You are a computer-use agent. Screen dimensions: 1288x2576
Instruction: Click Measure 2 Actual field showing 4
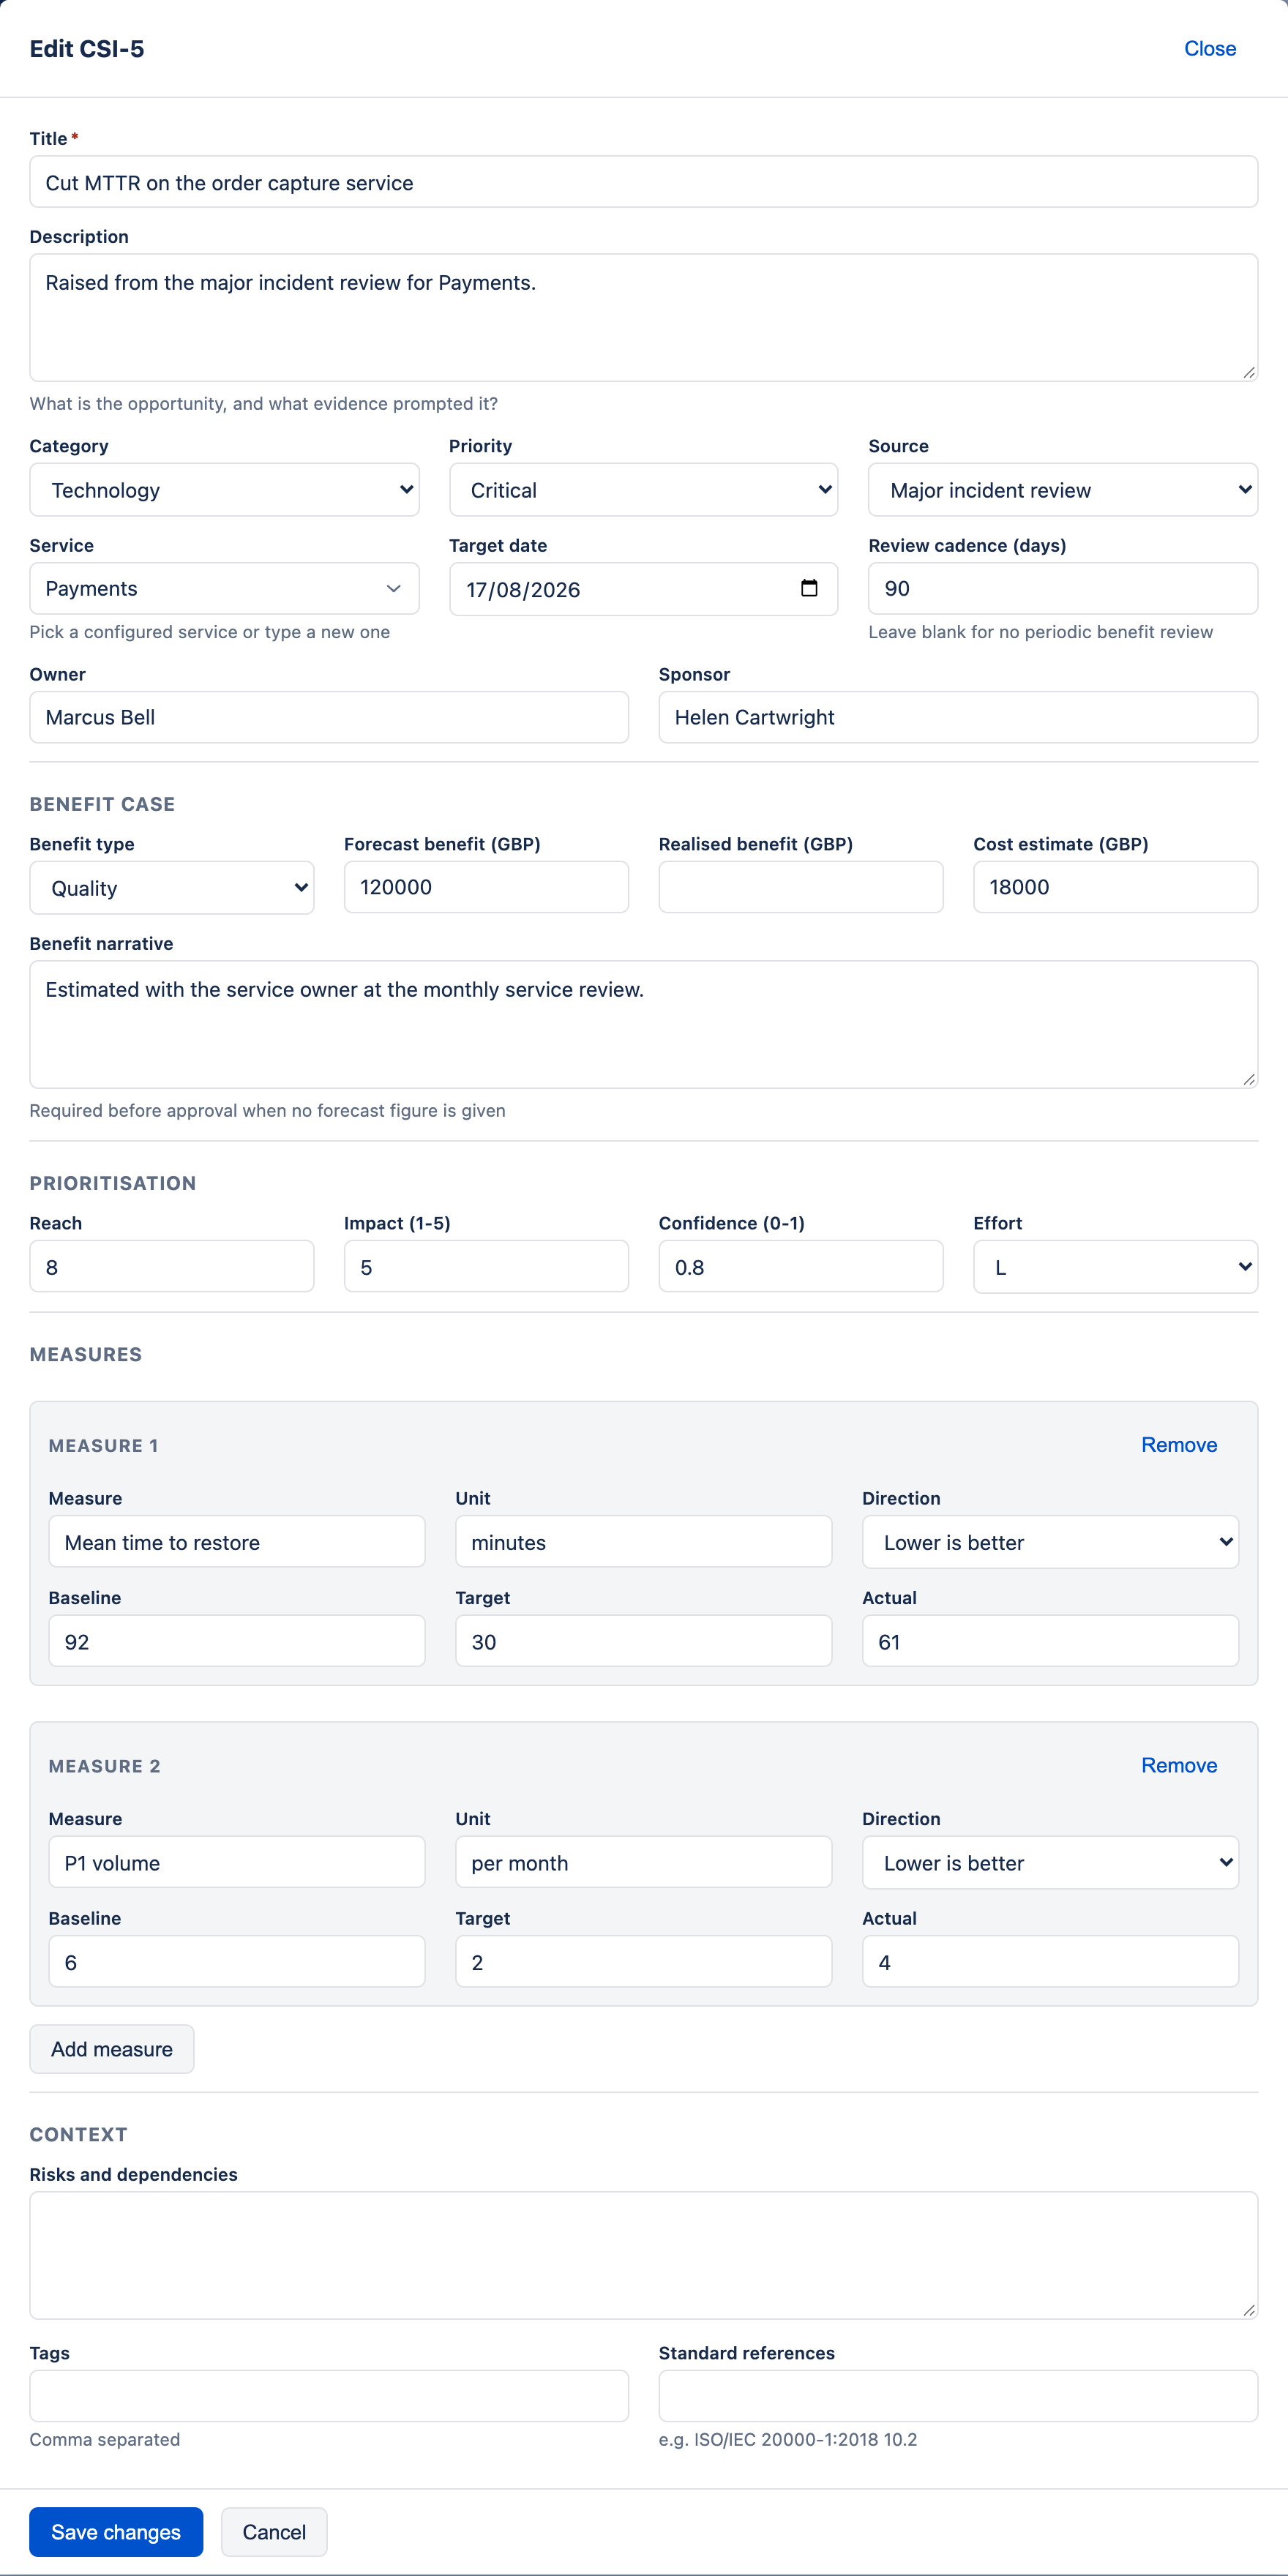[1050, 1962]
